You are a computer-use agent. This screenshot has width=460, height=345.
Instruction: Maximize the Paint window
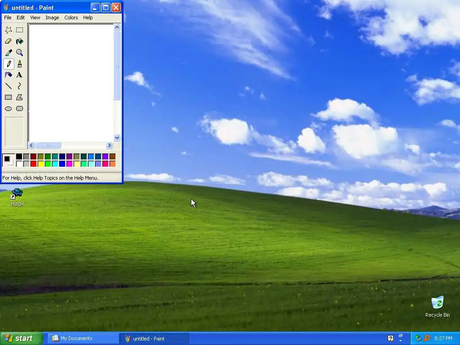click(x=106, y=7)
